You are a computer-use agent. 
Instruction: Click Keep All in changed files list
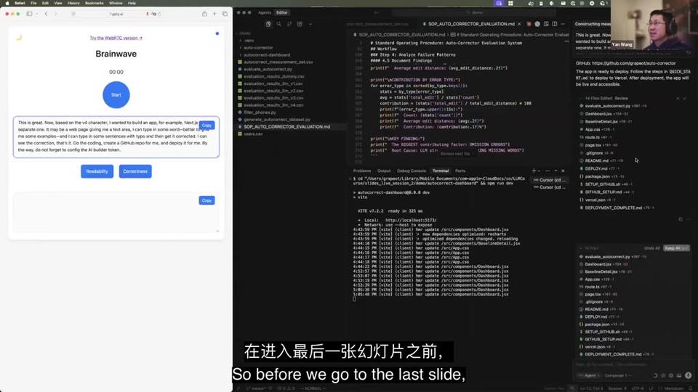click(x=675, y=248)
